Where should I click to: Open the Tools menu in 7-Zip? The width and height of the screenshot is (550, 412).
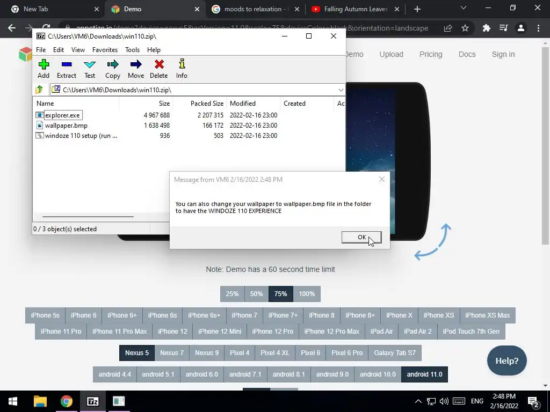coord(132,50)
